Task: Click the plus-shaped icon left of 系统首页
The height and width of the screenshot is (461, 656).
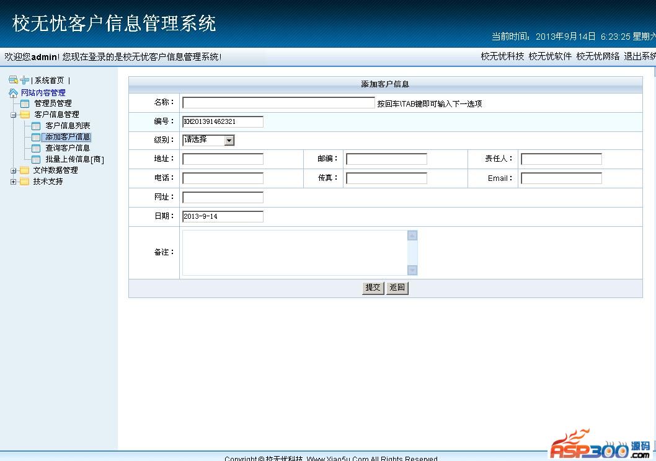Action: coord(24,80)
